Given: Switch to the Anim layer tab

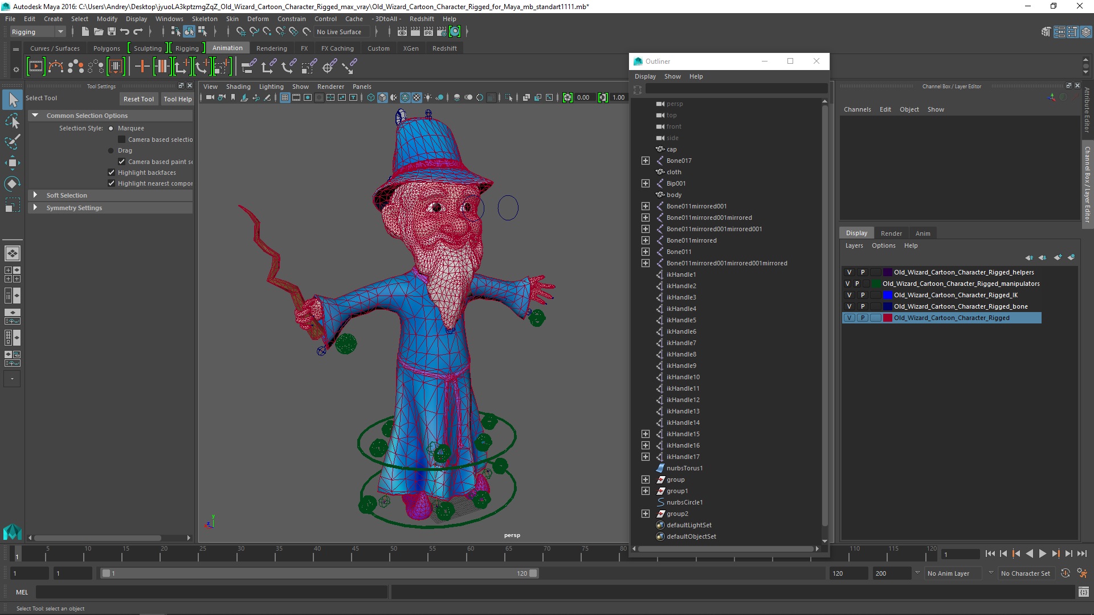Looking at the screenshot, I should point(922,233).
